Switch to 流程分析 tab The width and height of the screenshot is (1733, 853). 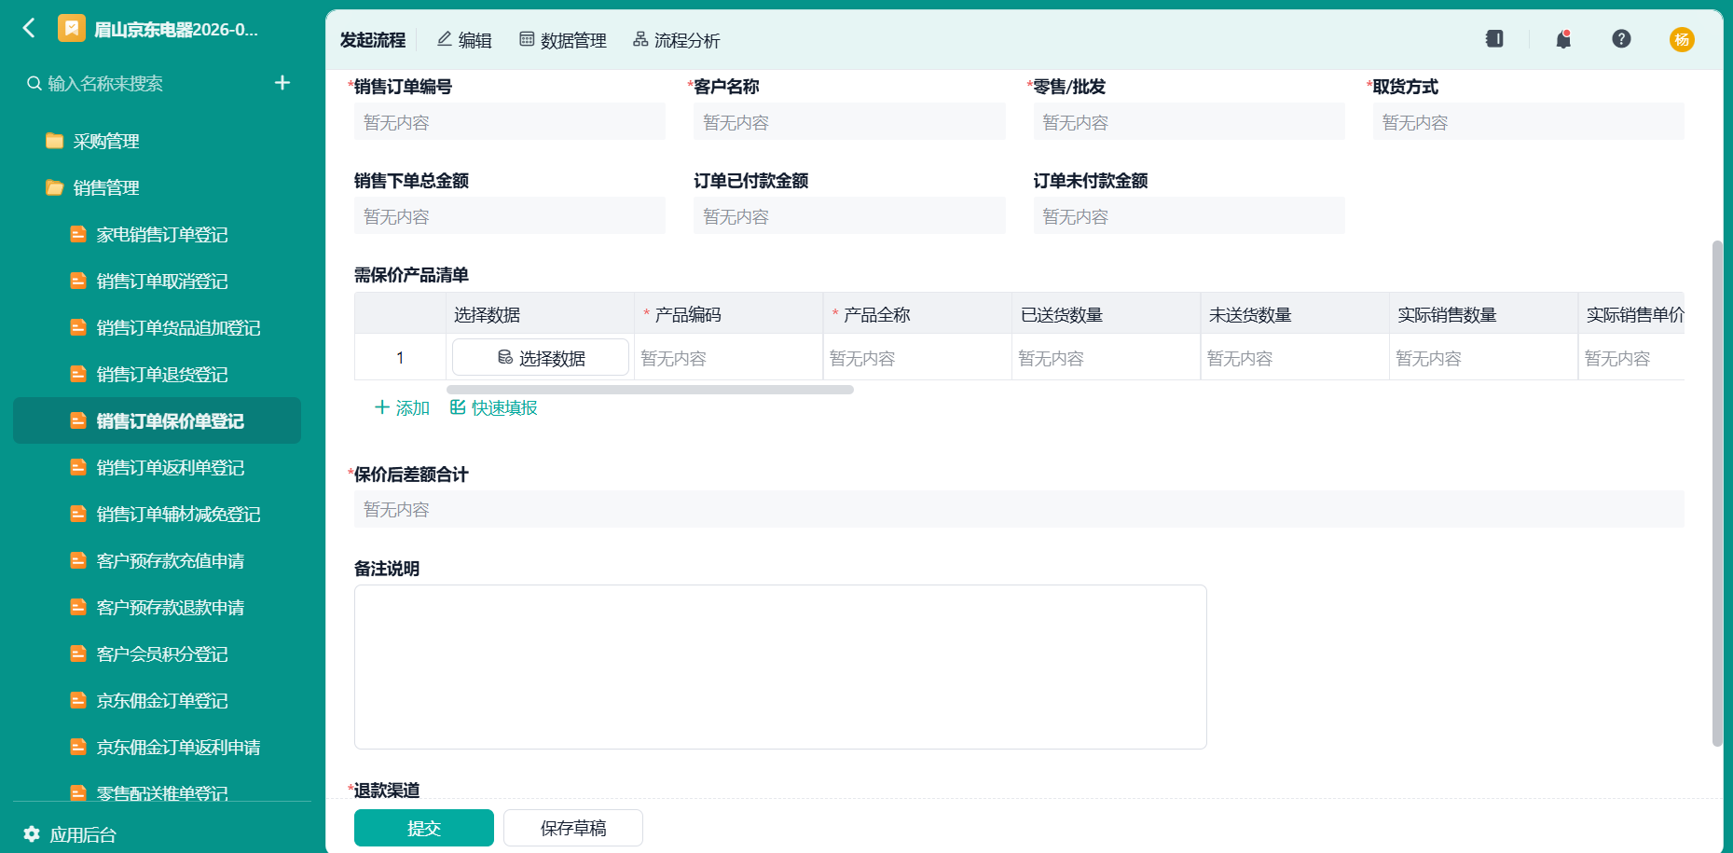(x=677, y=40)
